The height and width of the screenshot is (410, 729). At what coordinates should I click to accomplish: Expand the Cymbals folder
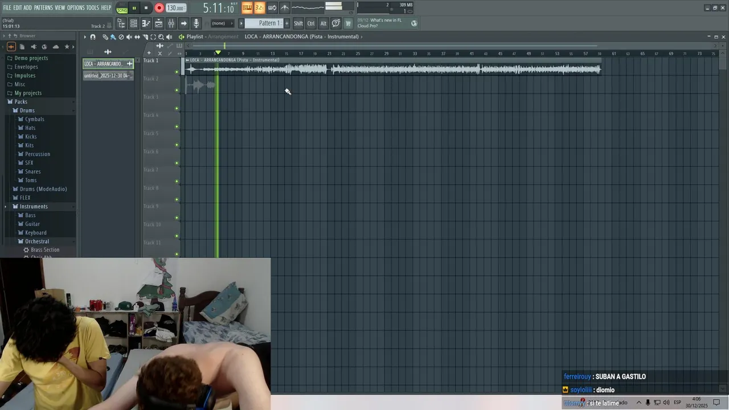point(35,119)
